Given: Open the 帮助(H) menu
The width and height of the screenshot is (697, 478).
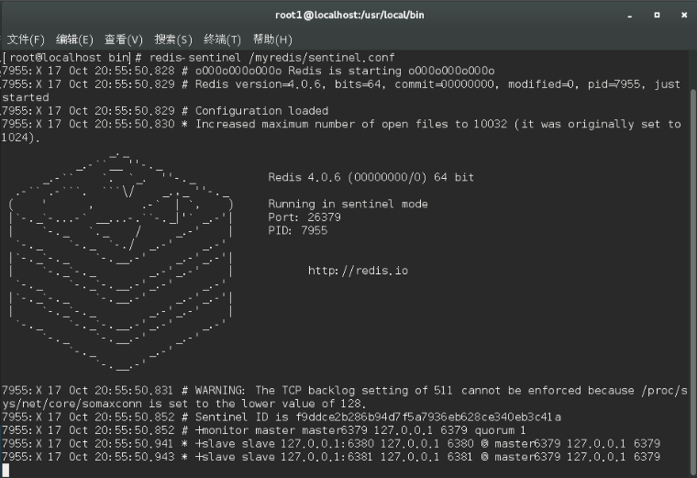Looking at the screenshot, I should tap(272, 39).
